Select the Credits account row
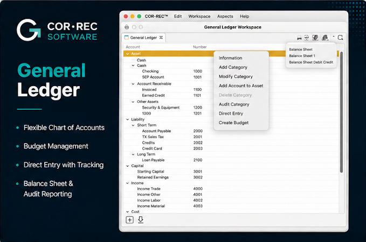This screenshot has width=366, height=242. click(231, 143)
